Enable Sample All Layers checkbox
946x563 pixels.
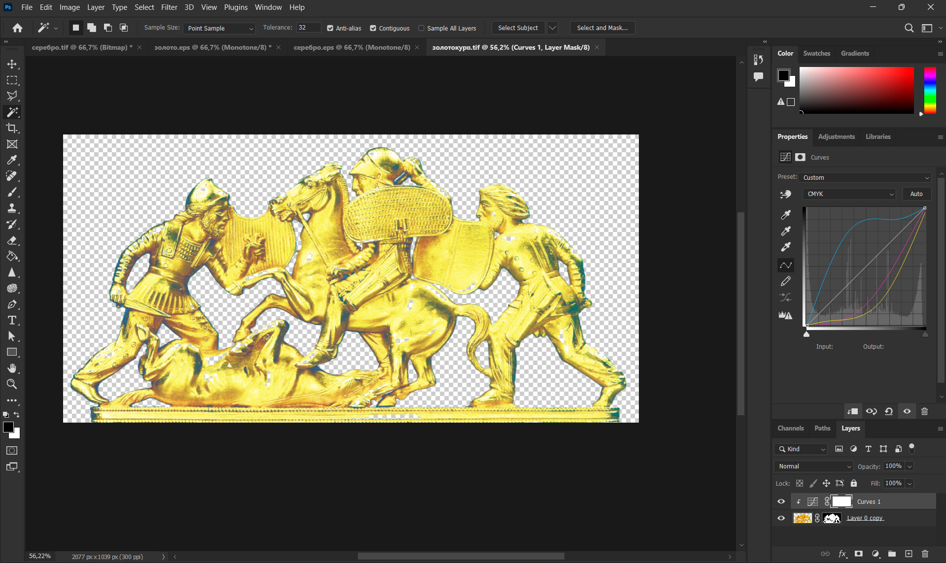(421, 28)
